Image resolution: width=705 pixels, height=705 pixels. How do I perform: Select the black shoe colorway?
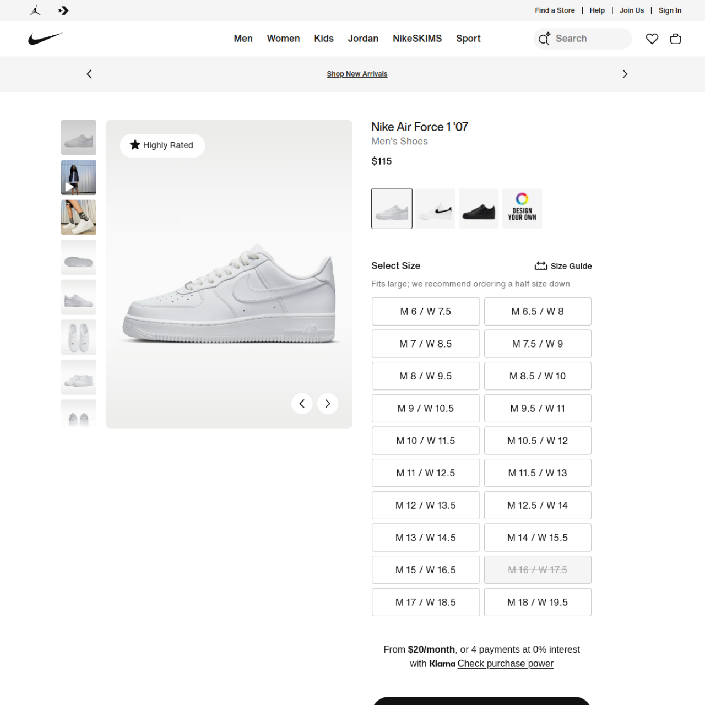[x=479, y=208]
